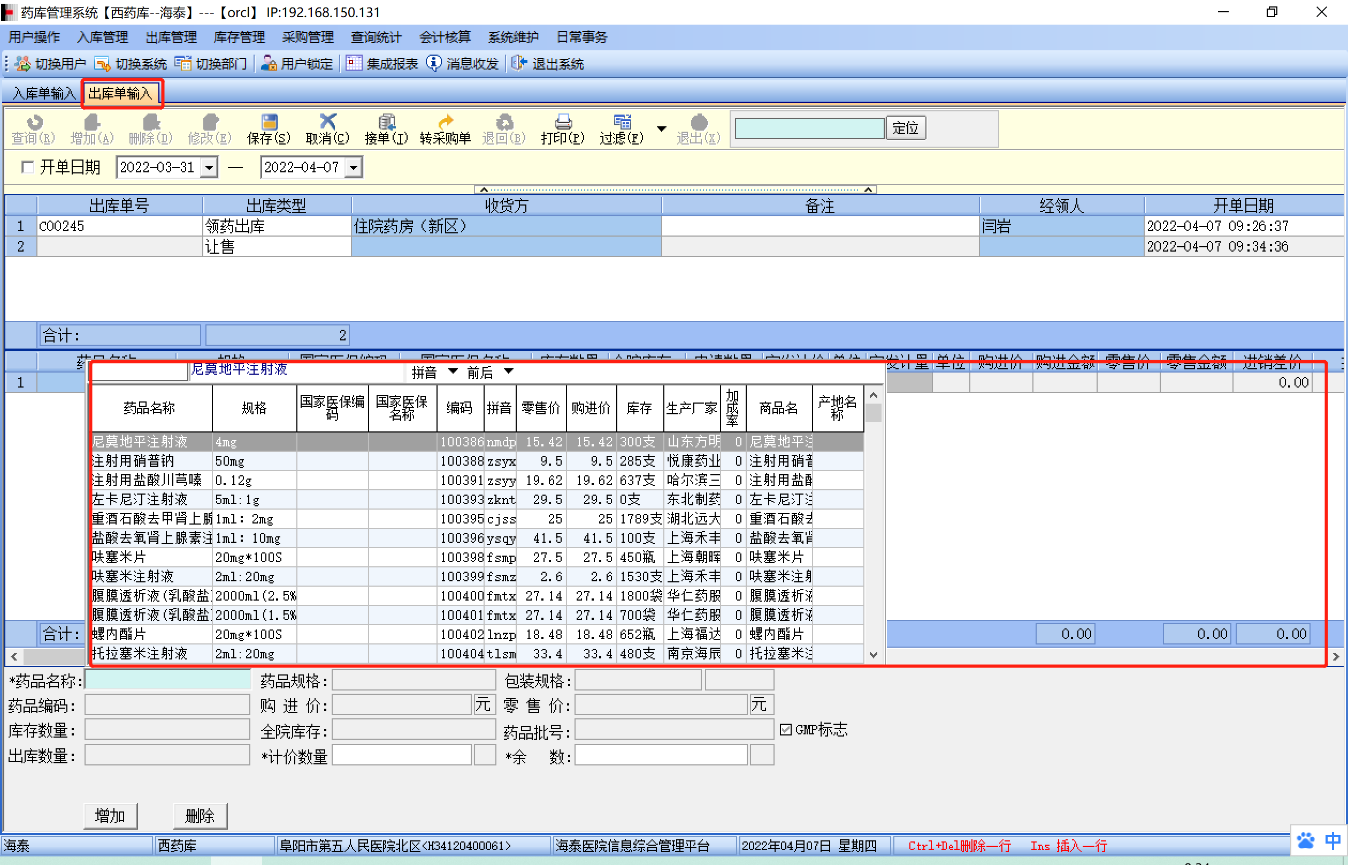The width and height of the screenshot is (1348, 865).
Task: Open the start date 2022-03-31 dropdown
Action: [x=209, y=168]
